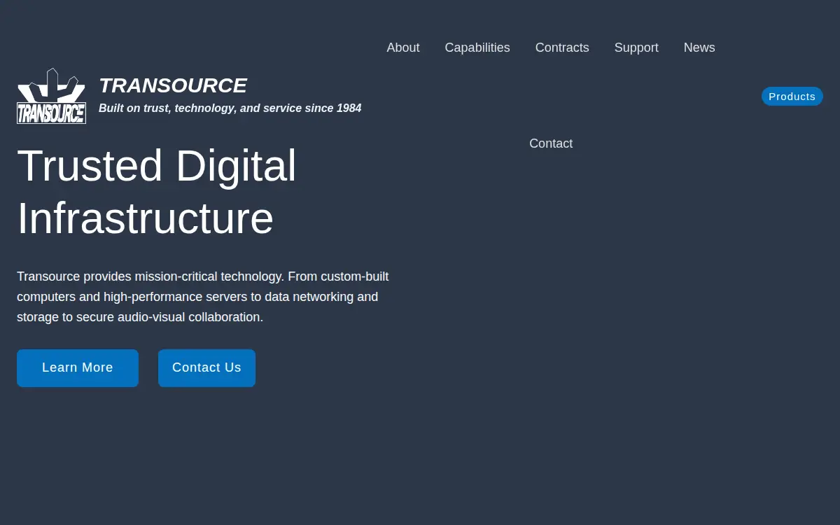This screenshot has height=525, width=840.
Task: Click the paragraph starting 'Transource provides mission-critical technology'
Action: (x=203, y=297)
